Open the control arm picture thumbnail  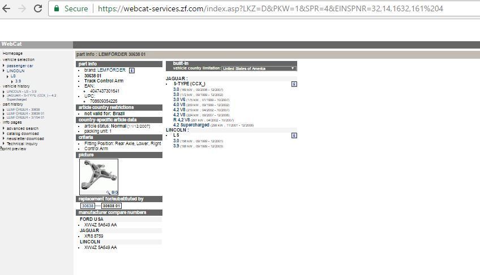98,176
